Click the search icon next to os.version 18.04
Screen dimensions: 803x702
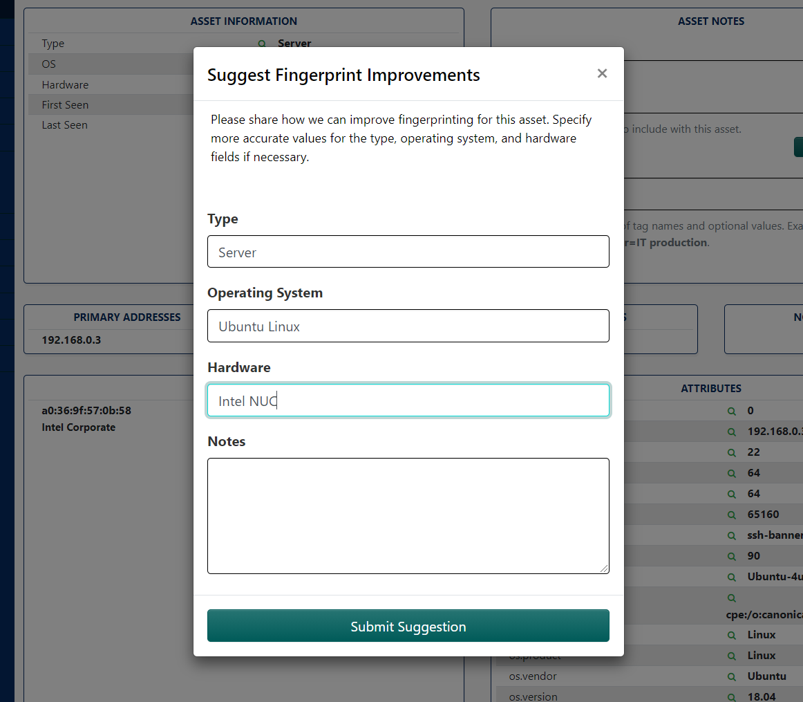coord(732,696)
